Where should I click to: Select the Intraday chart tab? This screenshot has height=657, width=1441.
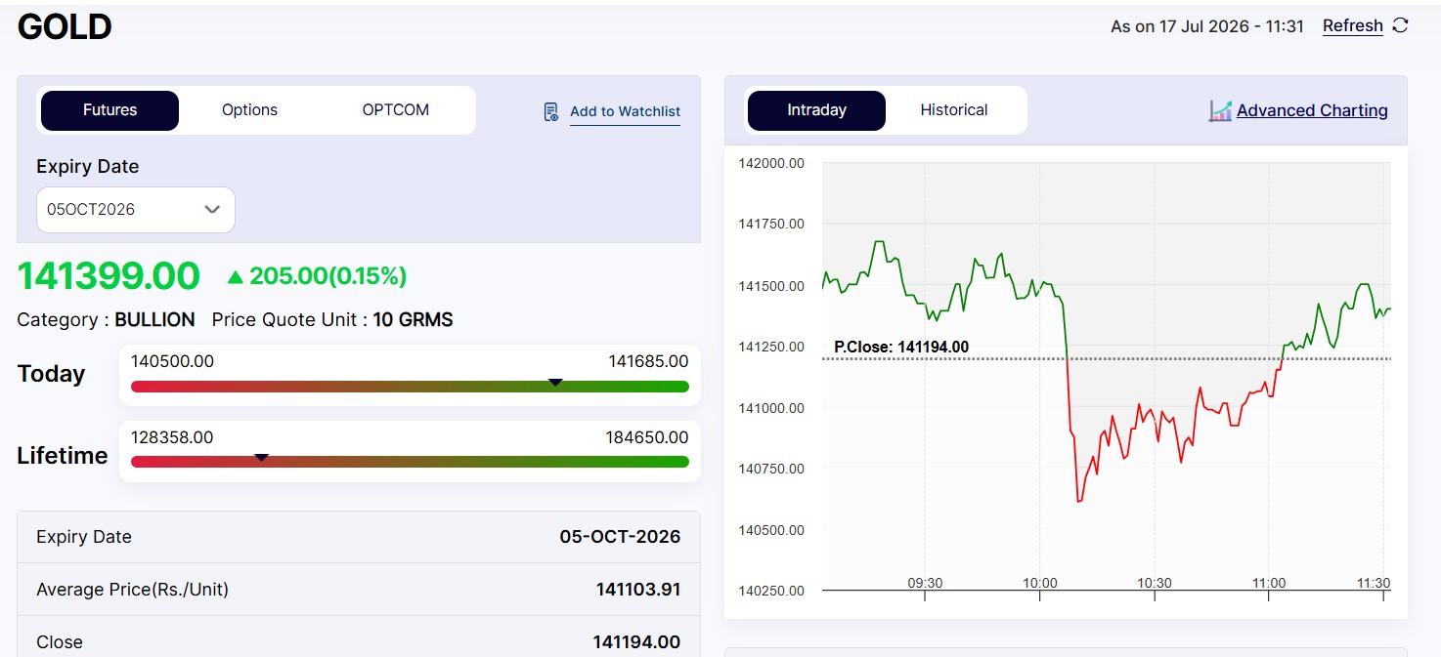coord(816,110)
